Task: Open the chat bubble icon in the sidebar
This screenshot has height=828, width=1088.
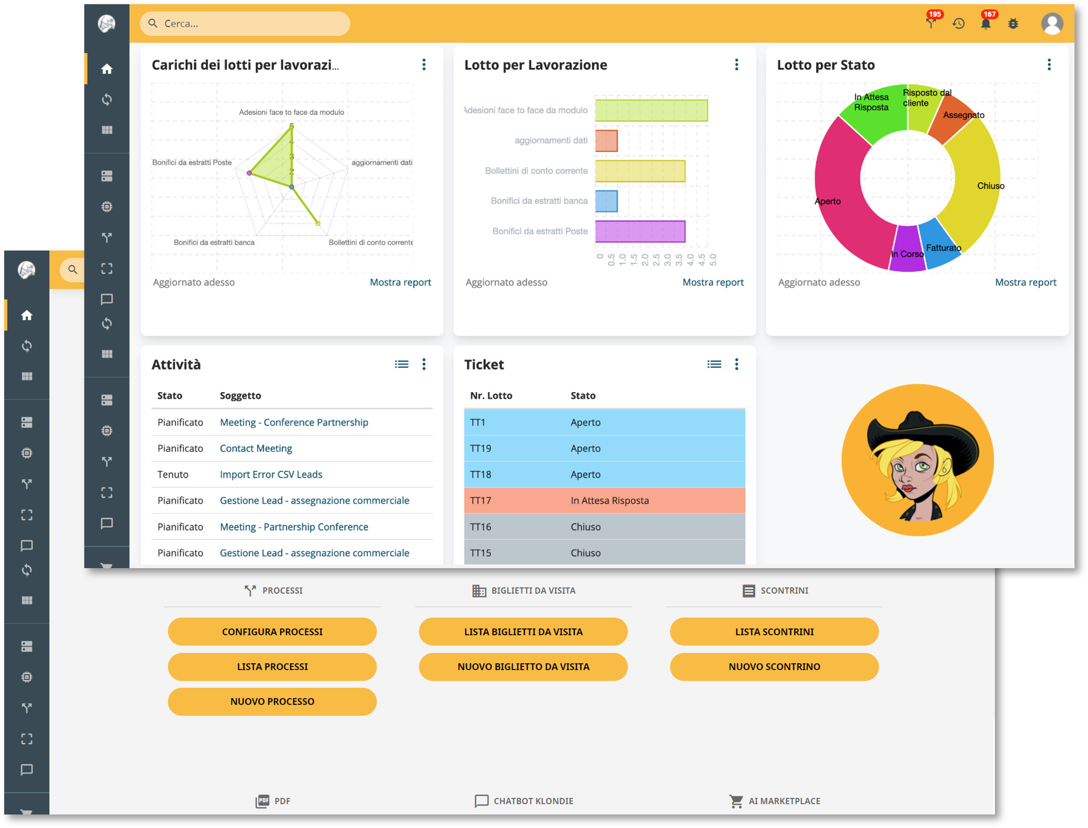Action: click(107, 299)
